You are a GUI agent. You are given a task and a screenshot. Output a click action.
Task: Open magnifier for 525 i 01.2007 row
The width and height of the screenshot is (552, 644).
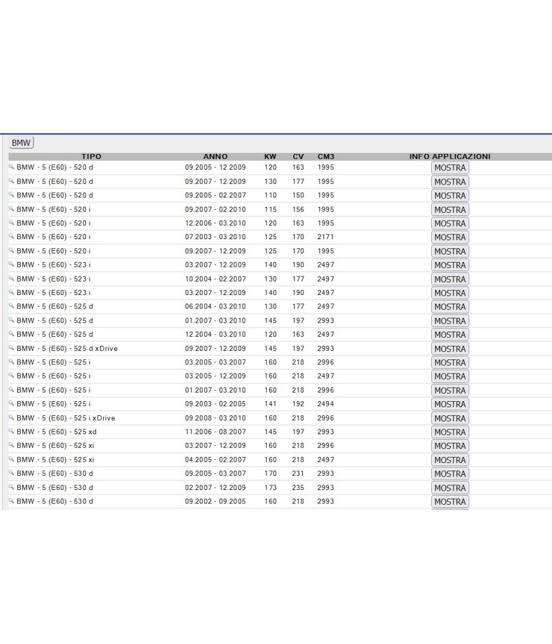pos(12,389)
